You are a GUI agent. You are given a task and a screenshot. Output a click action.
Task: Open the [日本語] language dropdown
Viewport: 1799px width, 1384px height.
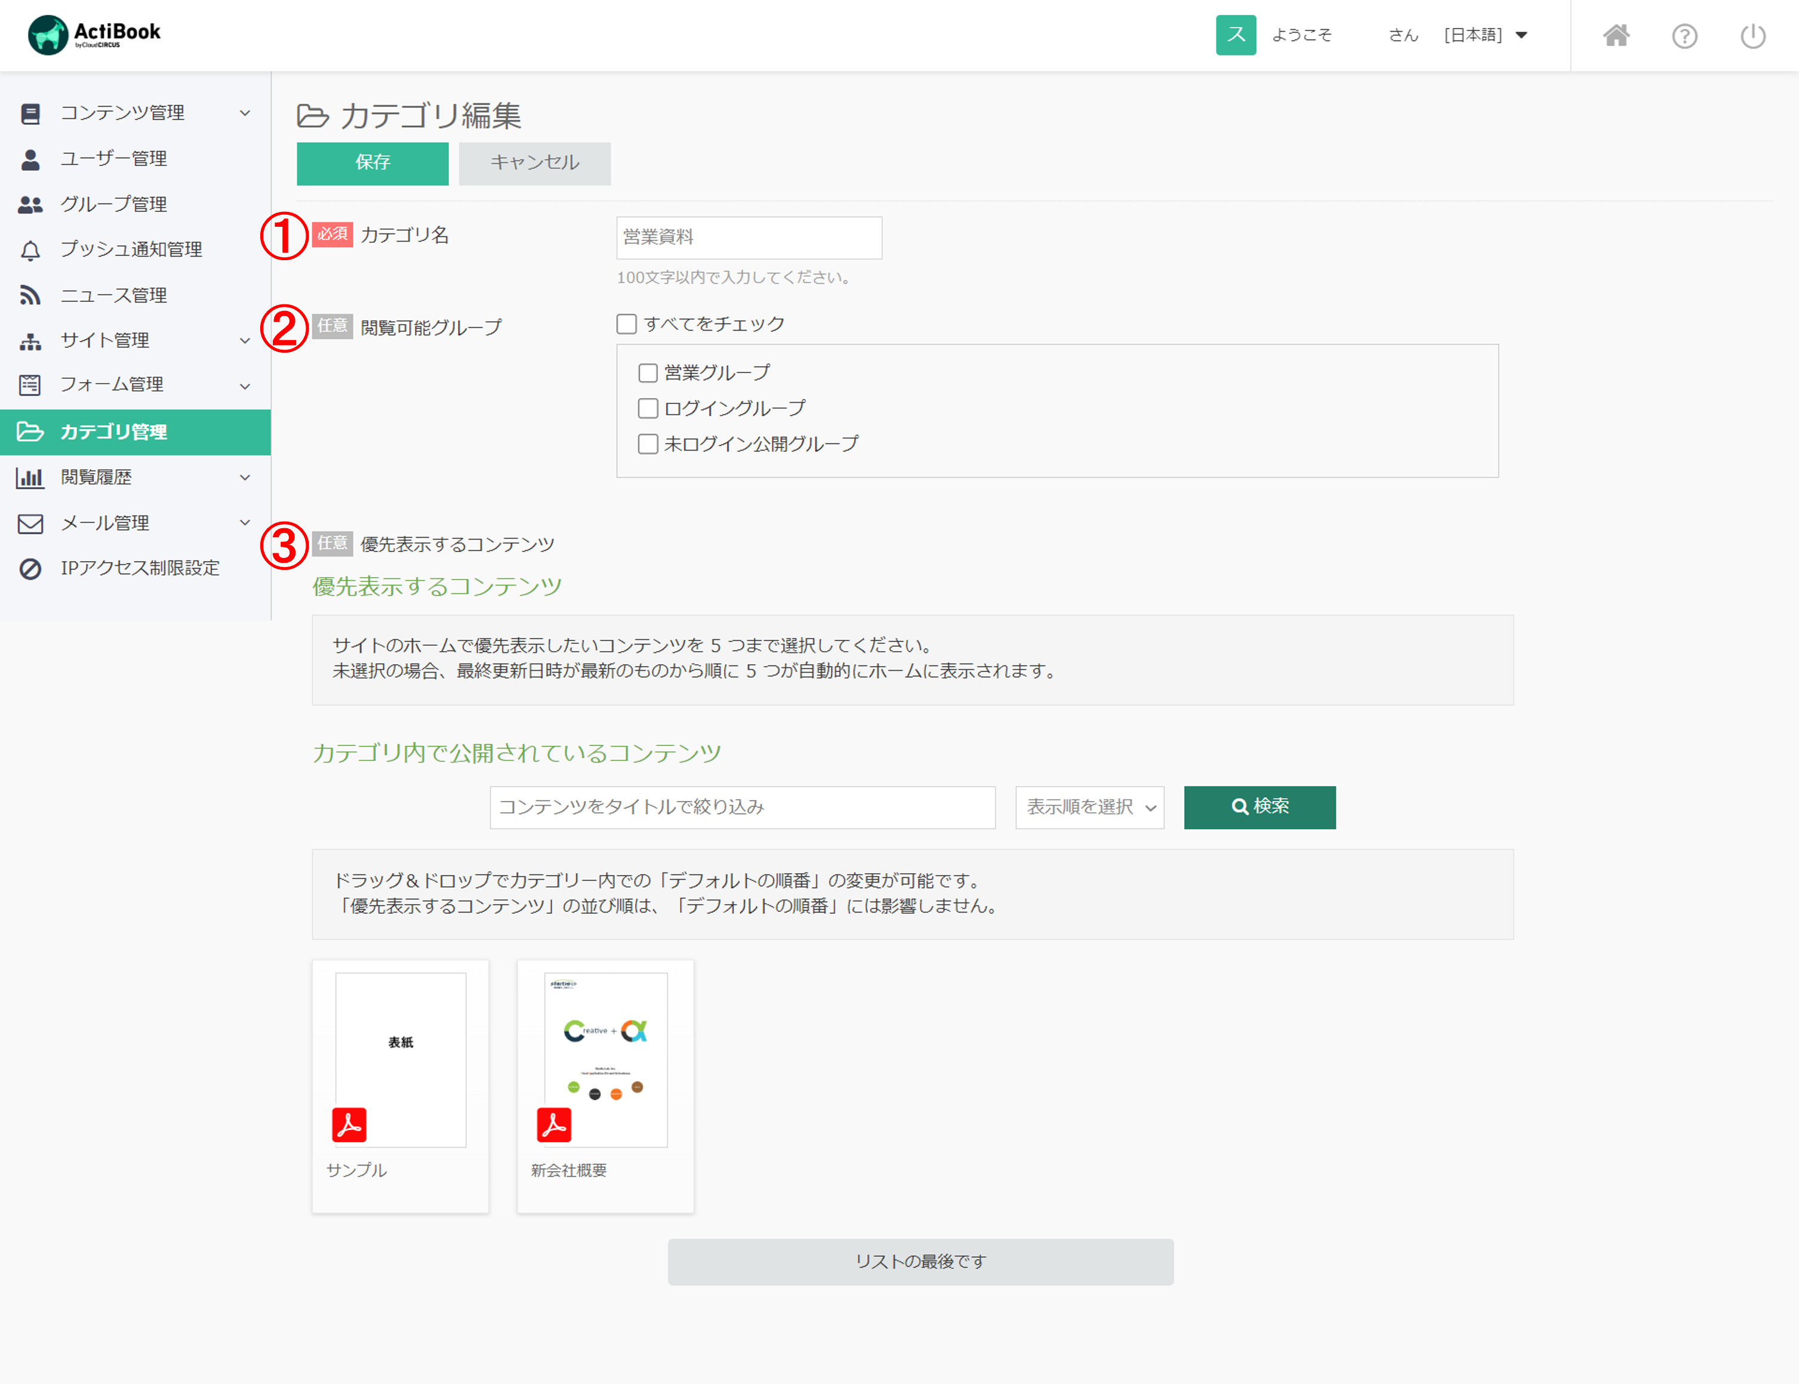point(1486,35)
